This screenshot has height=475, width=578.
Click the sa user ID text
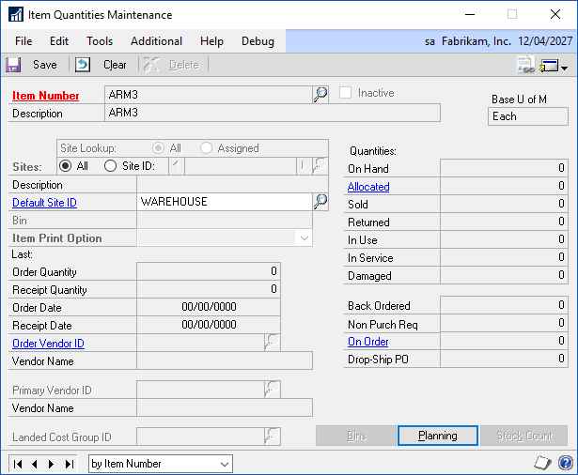430,41
